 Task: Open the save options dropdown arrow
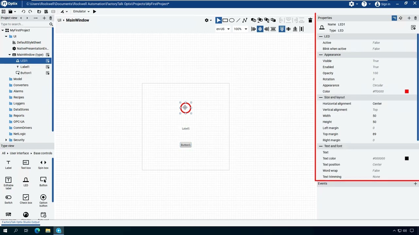coord(15,11)
